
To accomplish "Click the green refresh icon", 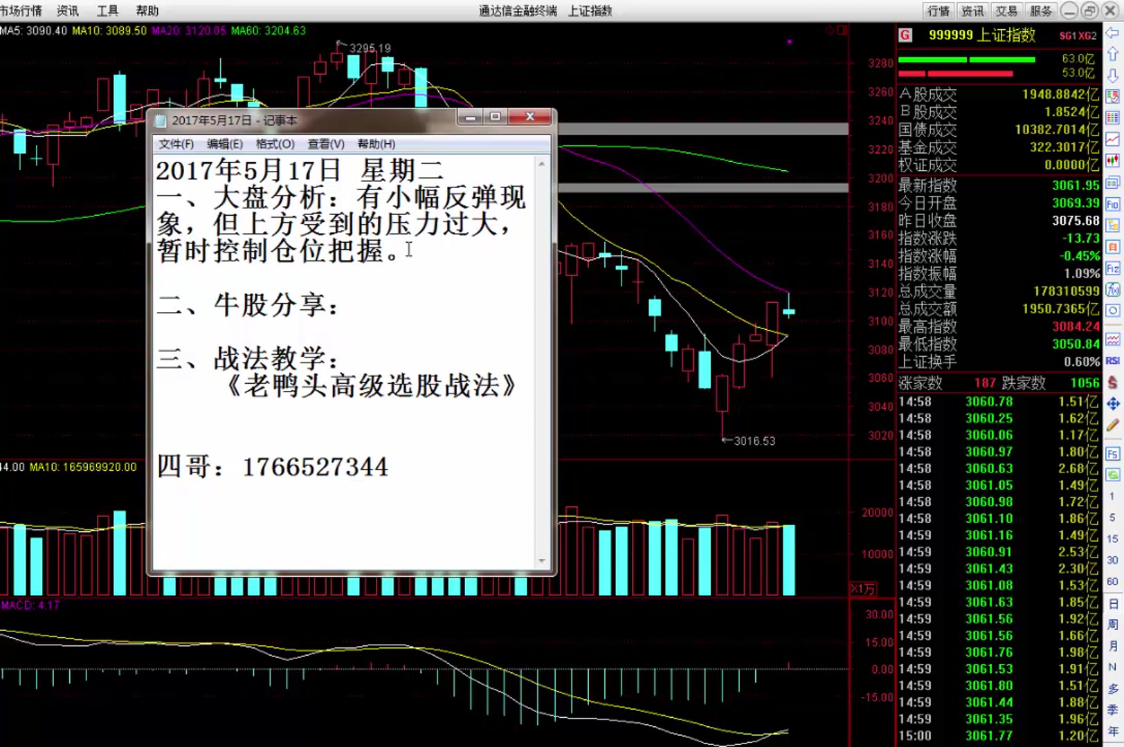I will point(1113,475).
